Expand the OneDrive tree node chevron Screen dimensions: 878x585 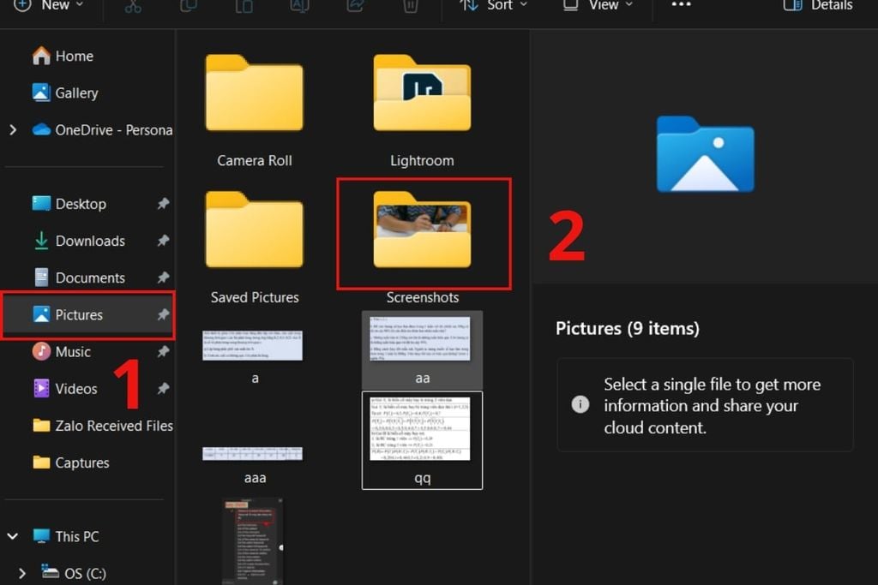pyautogui.click(x=13, y=130)
